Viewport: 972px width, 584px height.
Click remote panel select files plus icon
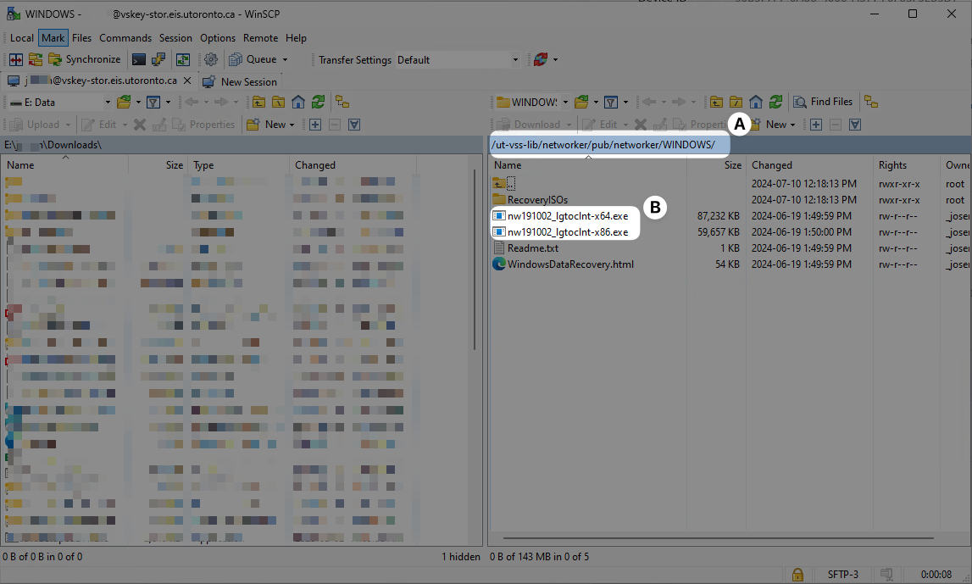(816, 125)
